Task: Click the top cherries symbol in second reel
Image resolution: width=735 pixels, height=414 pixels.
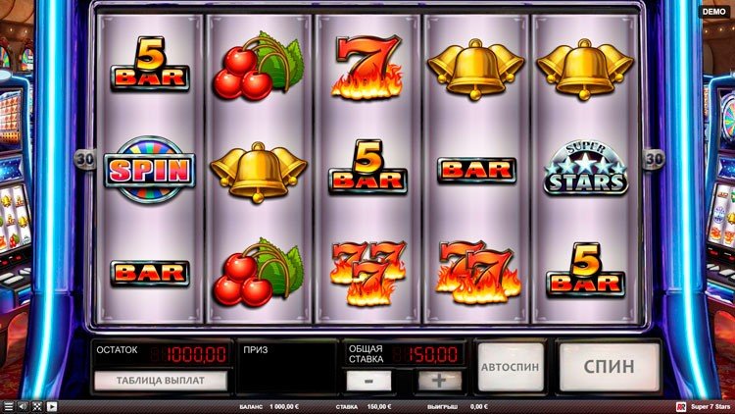Action: click(x=259, y=66)
